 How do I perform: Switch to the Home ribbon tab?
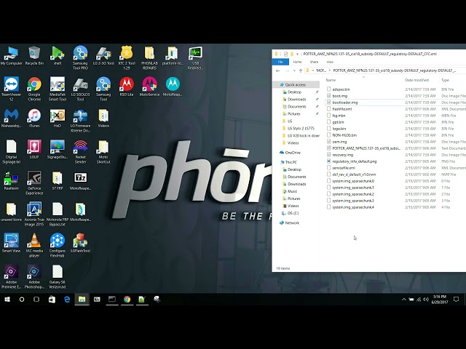tap(297, 62)
